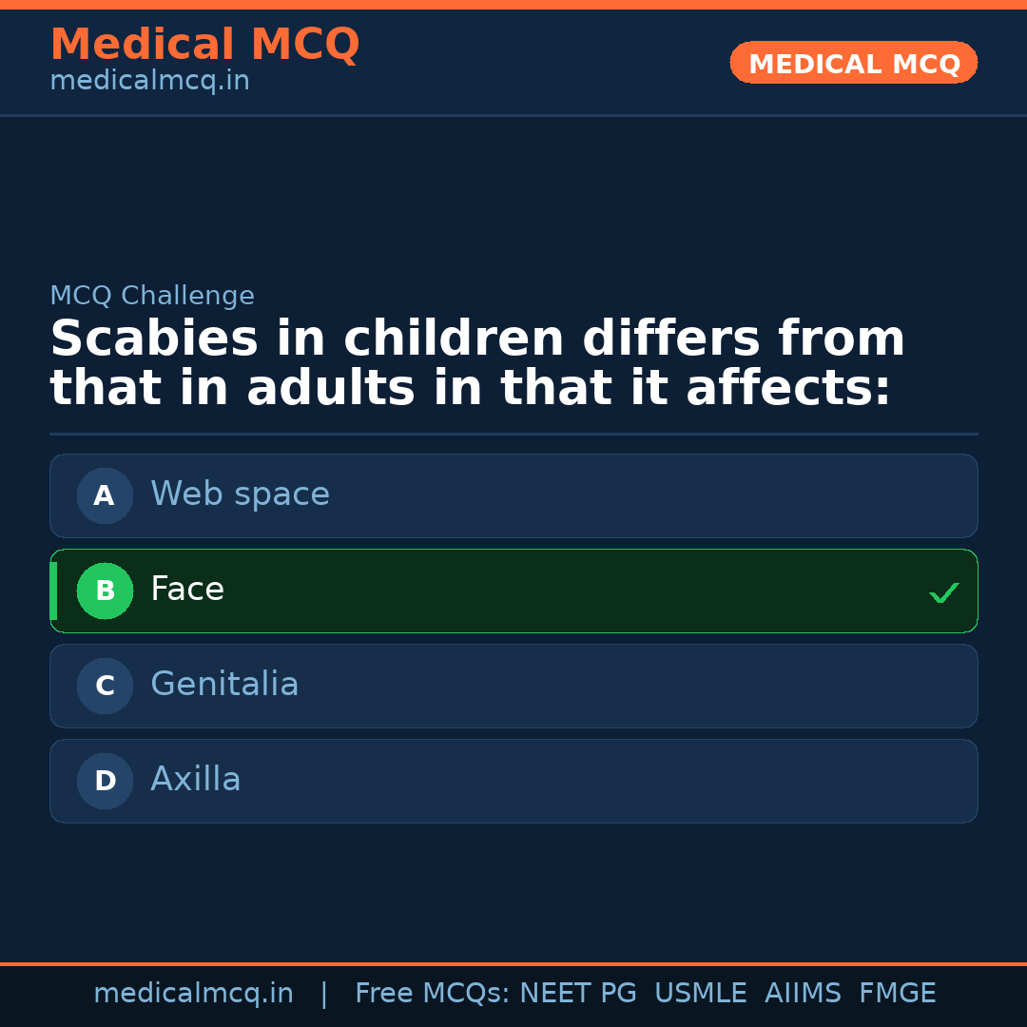Viewport: 1027px width, 1027px height.
Task: Click the green letter B circle icon
Action: tap(105, 591)
